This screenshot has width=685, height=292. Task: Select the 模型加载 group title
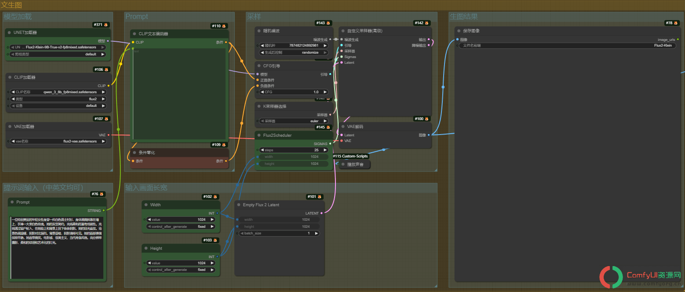(18, 17)
